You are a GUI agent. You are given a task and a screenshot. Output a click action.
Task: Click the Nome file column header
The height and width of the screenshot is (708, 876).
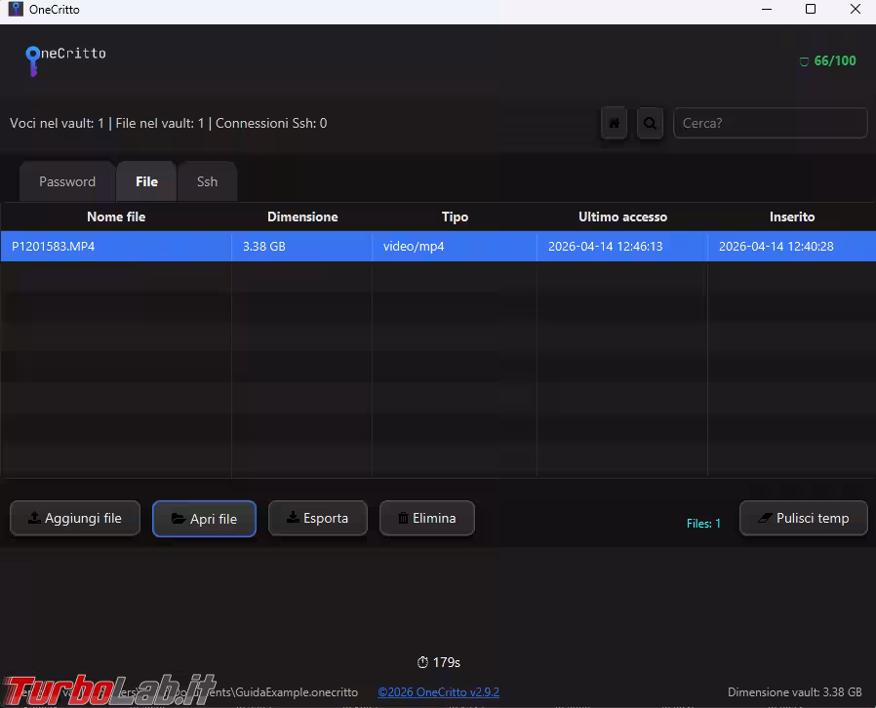pyautogui.click(x=116, y=216)
